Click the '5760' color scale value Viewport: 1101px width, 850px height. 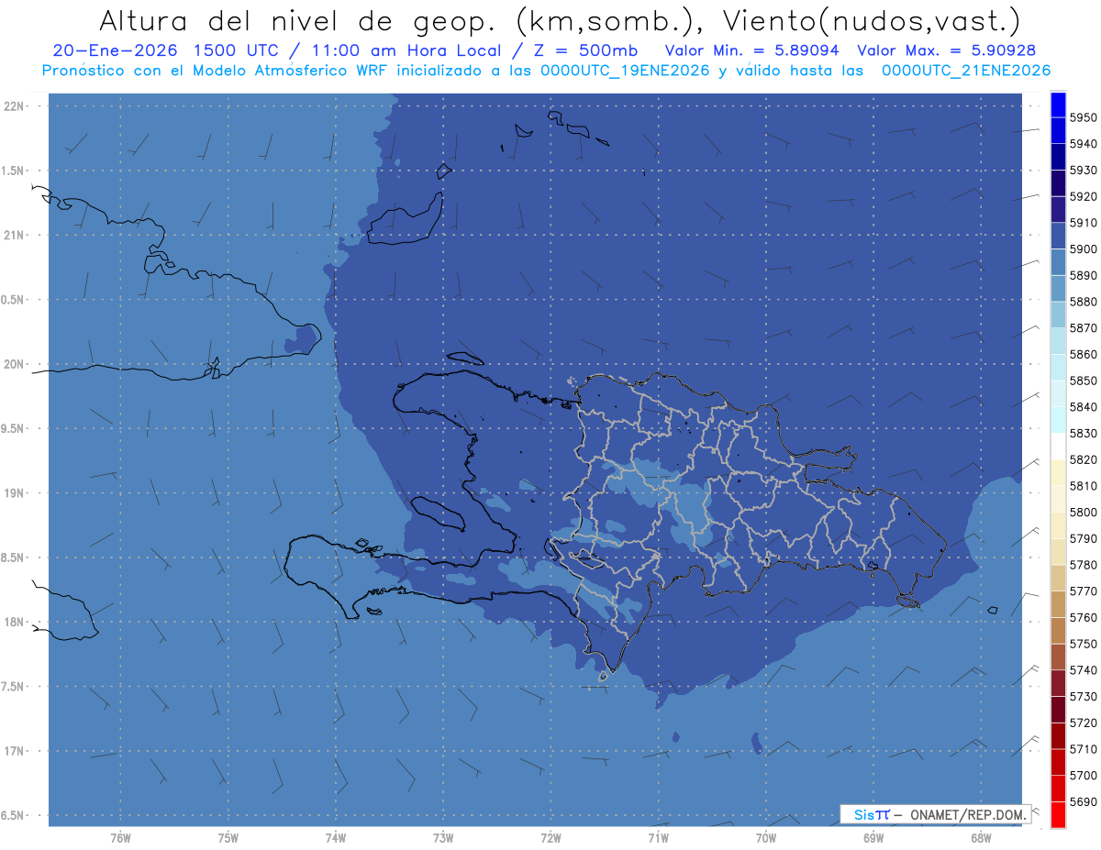pos(1084,617)
